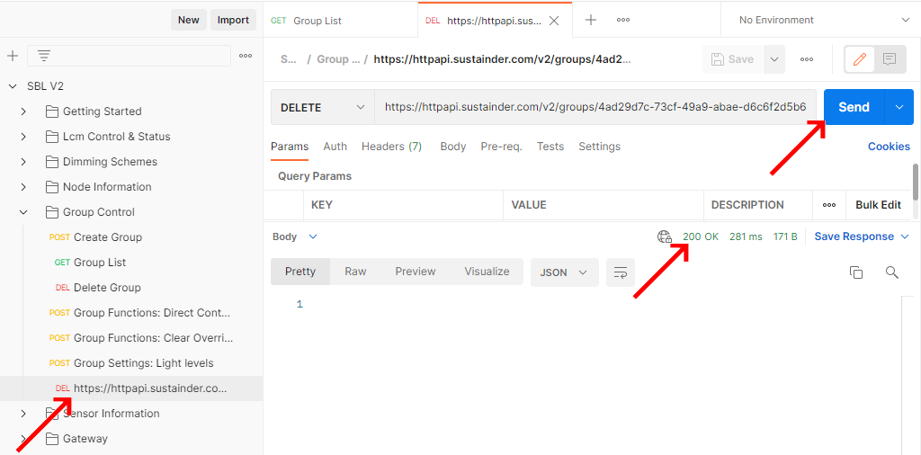Click the request URL input field
Viewport: 921px width, 455px height.
pos(595,107)
